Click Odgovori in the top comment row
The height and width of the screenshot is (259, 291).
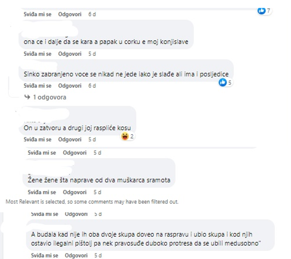pos(70,14)
